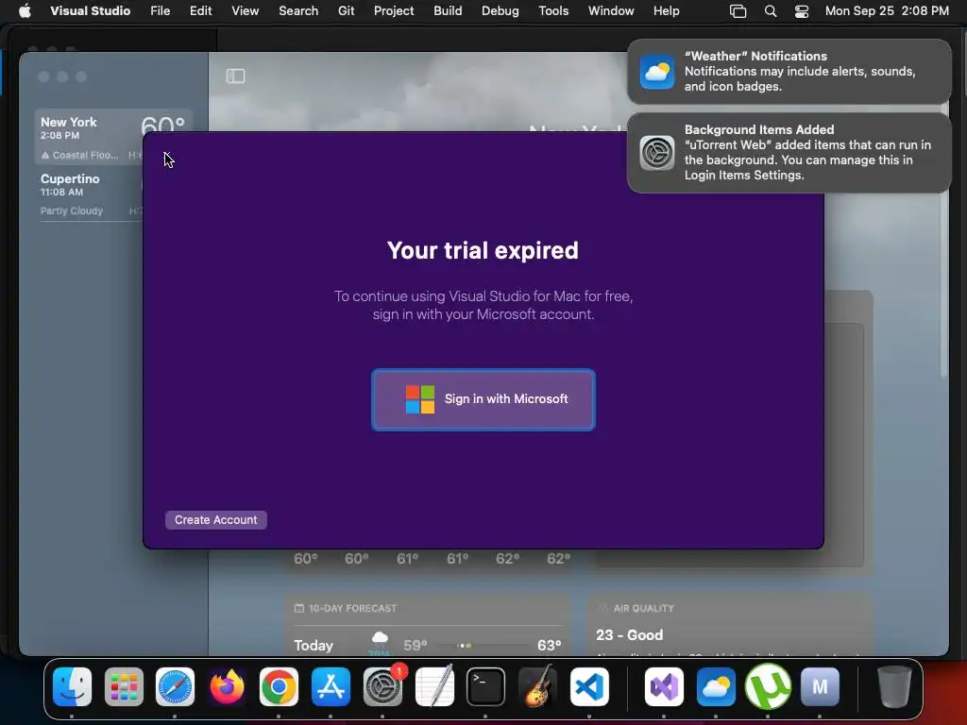Click the Sign in with Microsoft button
Image resolution: width=967 pixels, height=725 pixels.
(483, 399)
